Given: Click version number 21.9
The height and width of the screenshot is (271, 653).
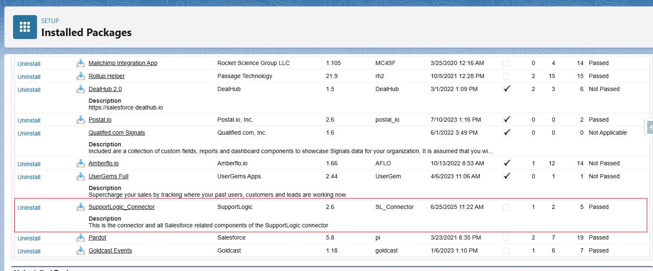Looking at the screenshot, I should point(332,76).
